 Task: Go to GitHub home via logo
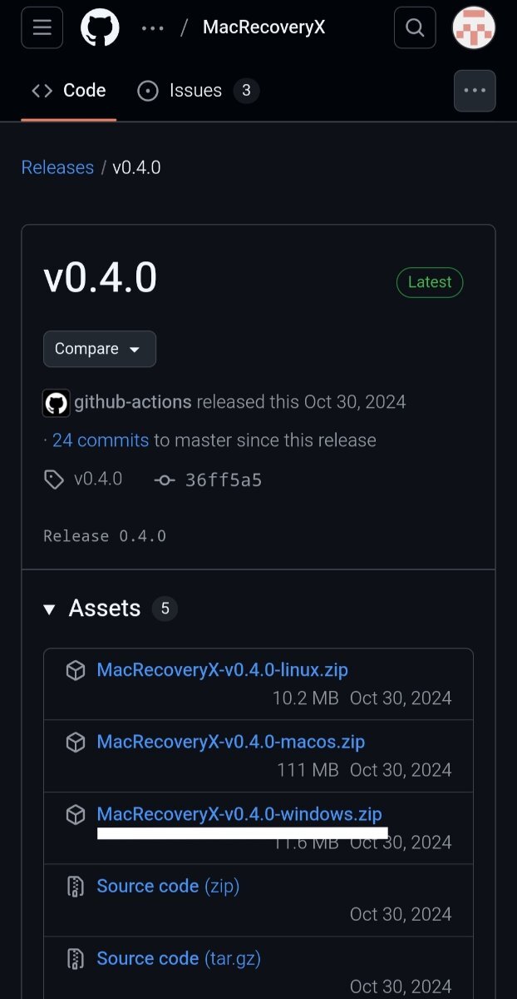[x=100, y=27]
